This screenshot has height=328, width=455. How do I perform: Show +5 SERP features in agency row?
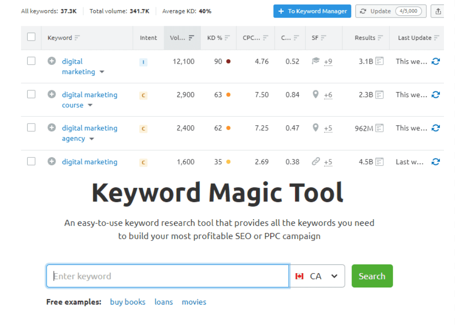328,128
